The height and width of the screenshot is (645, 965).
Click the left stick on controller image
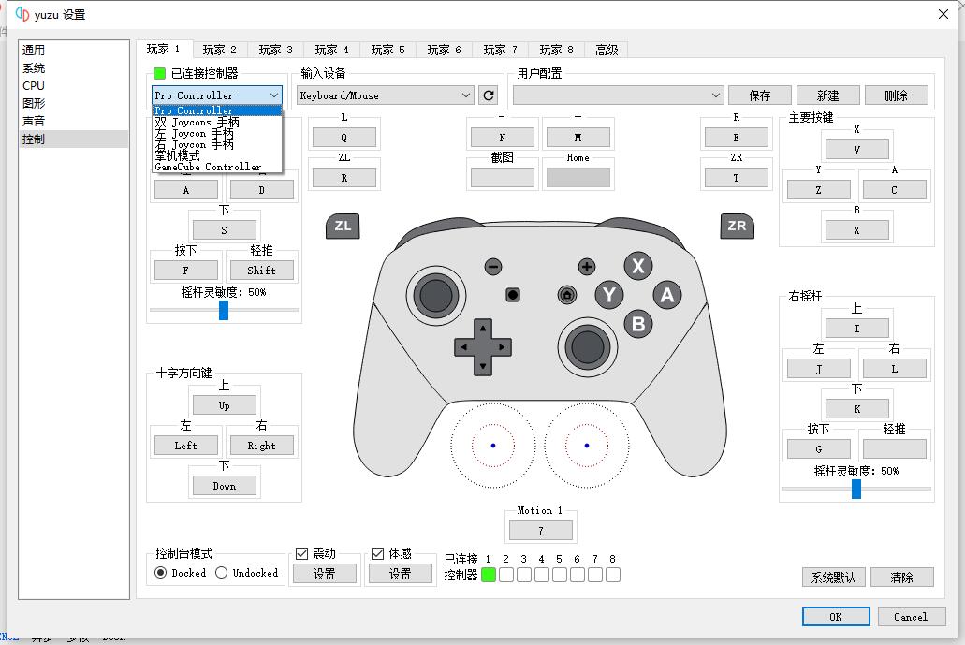click(434, 296)
